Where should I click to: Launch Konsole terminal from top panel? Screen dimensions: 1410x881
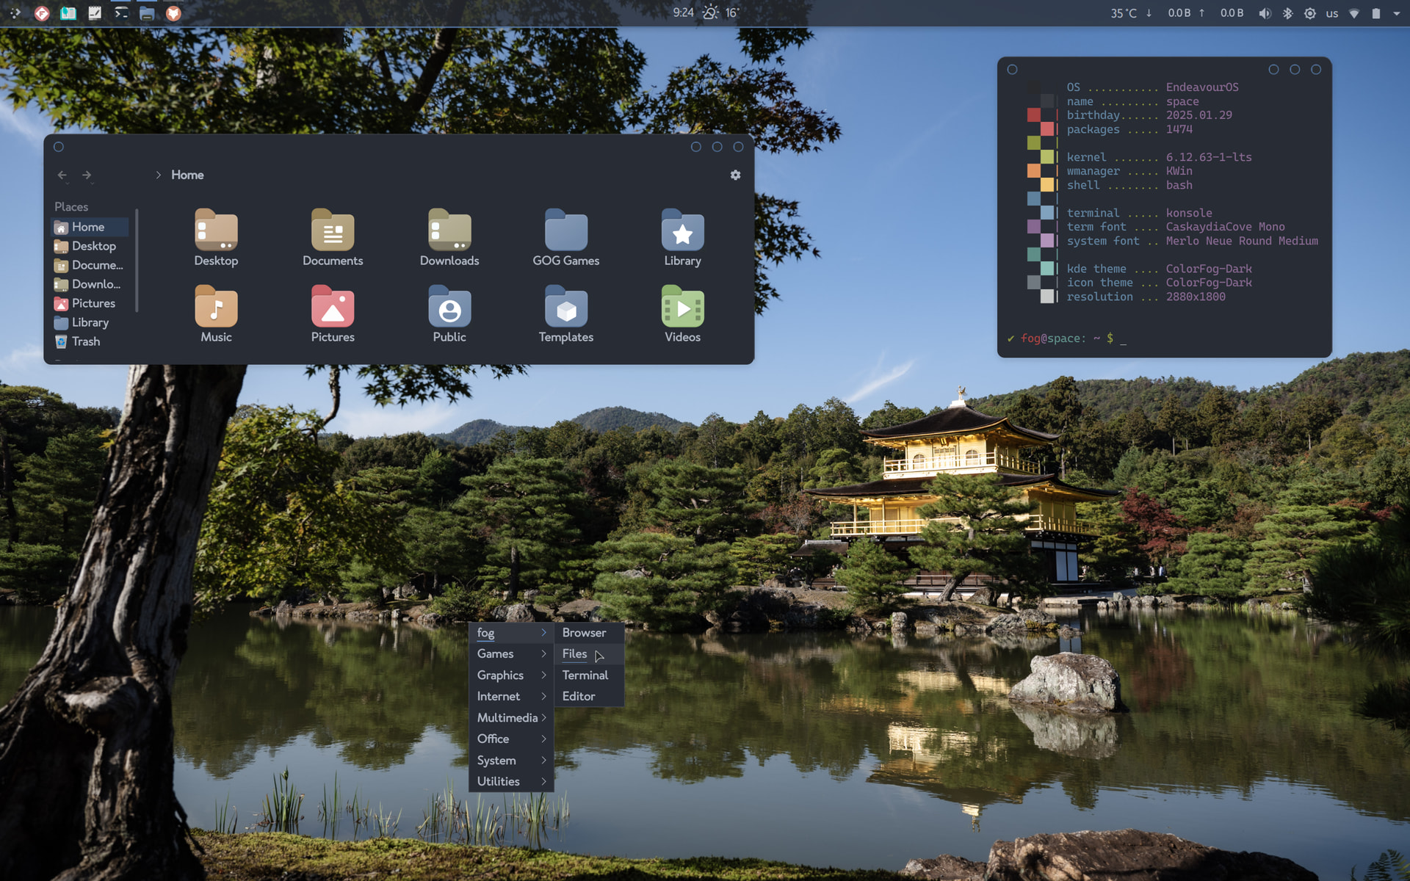(121, 13)
